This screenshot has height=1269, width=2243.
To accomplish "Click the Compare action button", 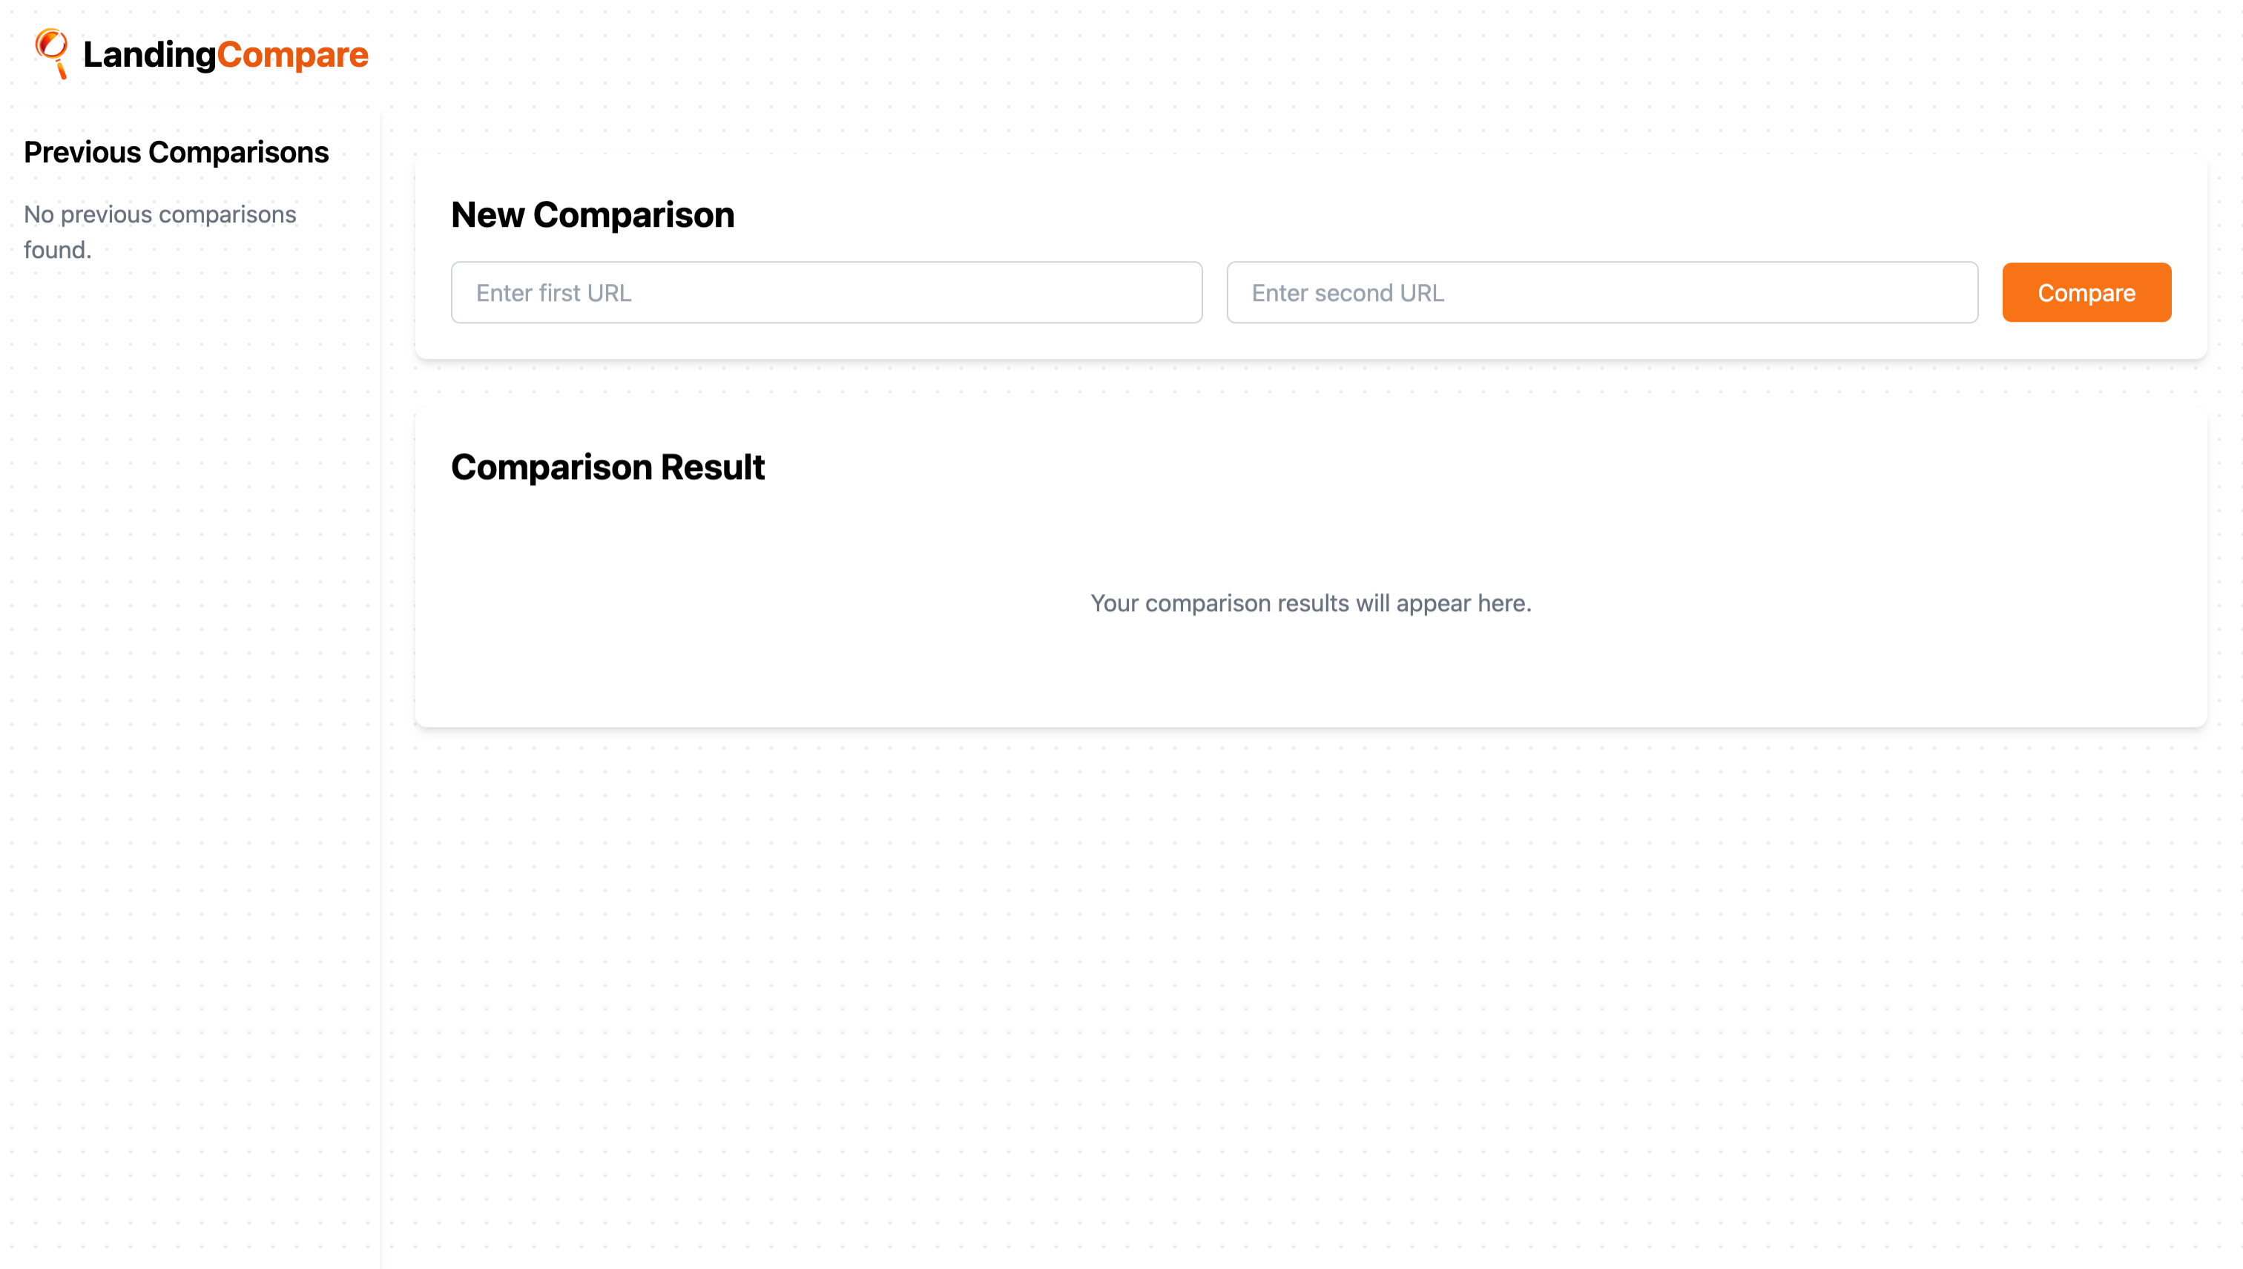I will click(x=2086, y=293).
